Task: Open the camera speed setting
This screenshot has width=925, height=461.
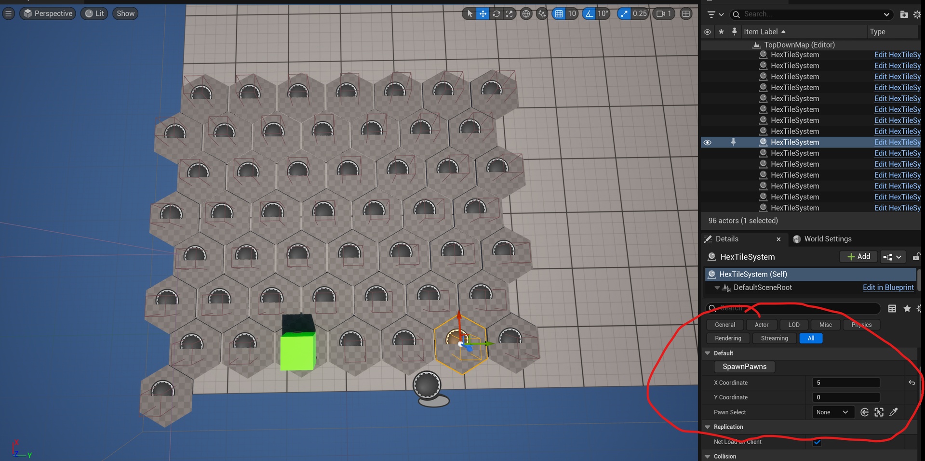Action: (x=664, y=13)
